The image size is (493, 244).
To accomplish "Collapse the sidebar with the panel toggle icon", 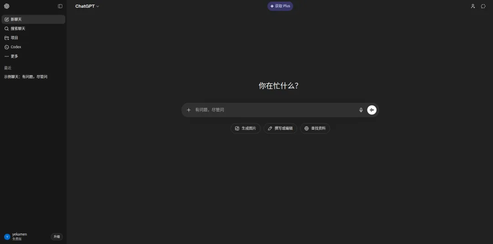I will (60, 6).
